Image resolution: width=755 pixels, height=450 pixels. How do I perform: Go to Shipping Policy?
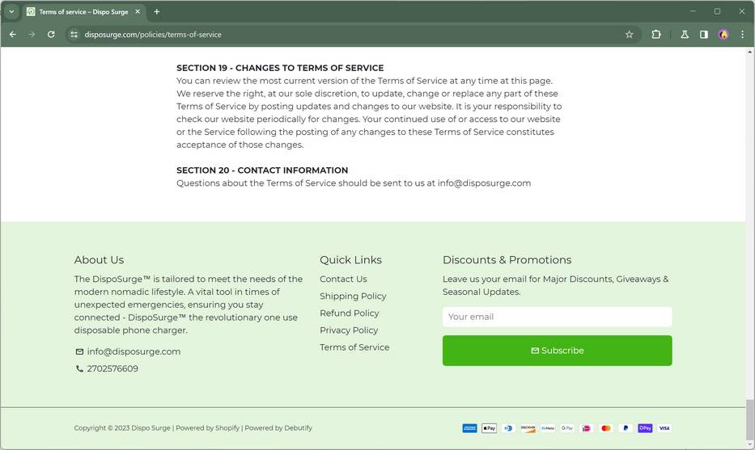tap(353, 296)
